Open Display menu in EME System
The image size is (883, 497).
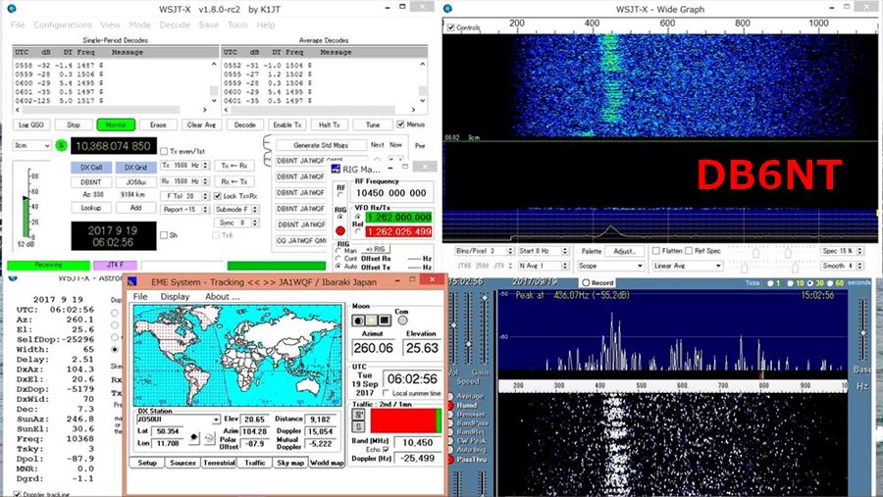[176, 296]
